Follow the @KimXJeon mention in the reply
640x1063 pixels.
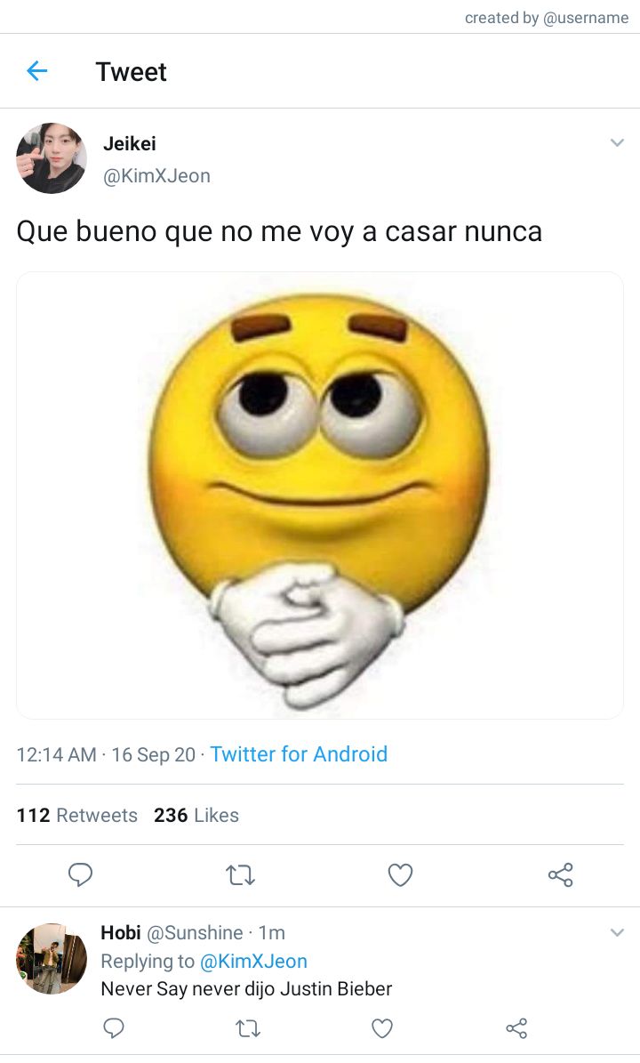click(x=253, y=961)
